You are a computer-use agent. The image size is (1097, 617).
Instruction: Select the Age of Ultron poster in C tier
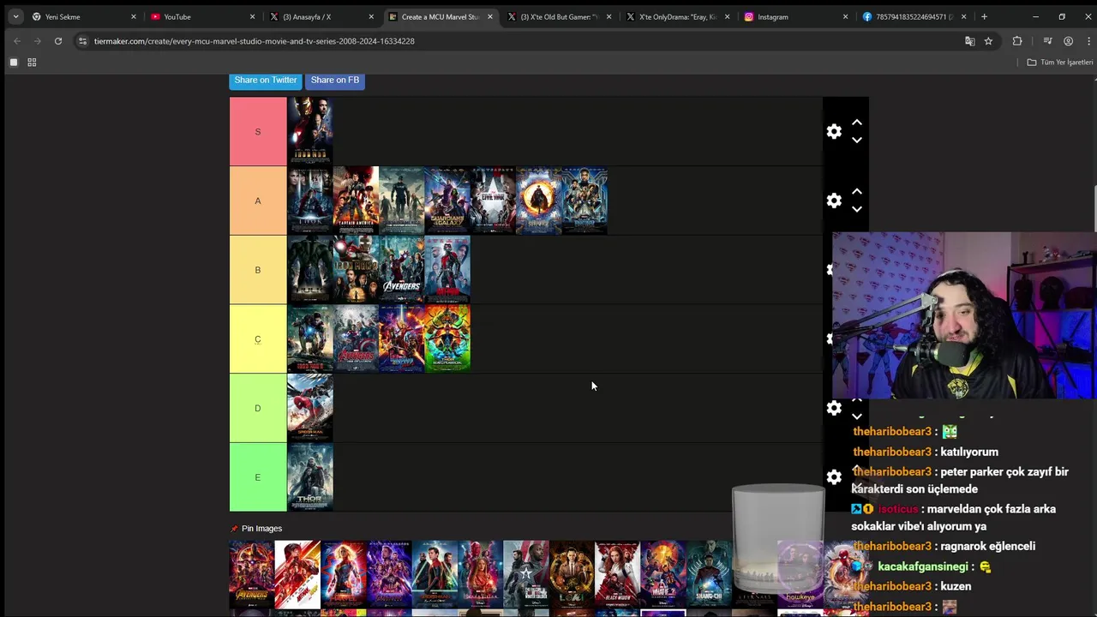[x=356, y=339]
